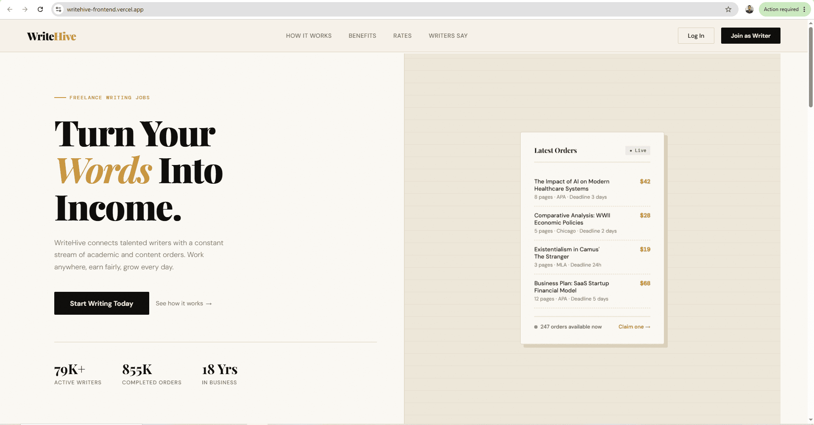Bookmark this page with the star icon
Viewport: 814px width, 425px height.
click(728, 9)
